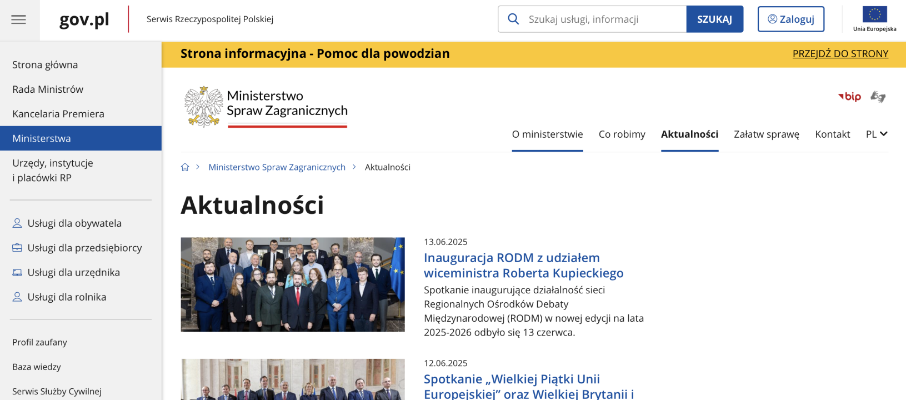
Task: Select Ministerstwa in the sidebar
Action: click(x=81, y=138)
